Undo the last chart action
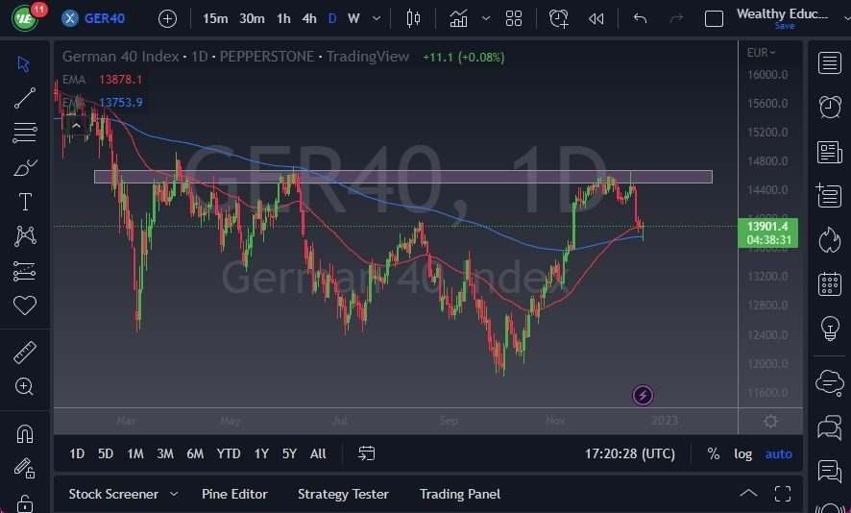 [640, 19]
